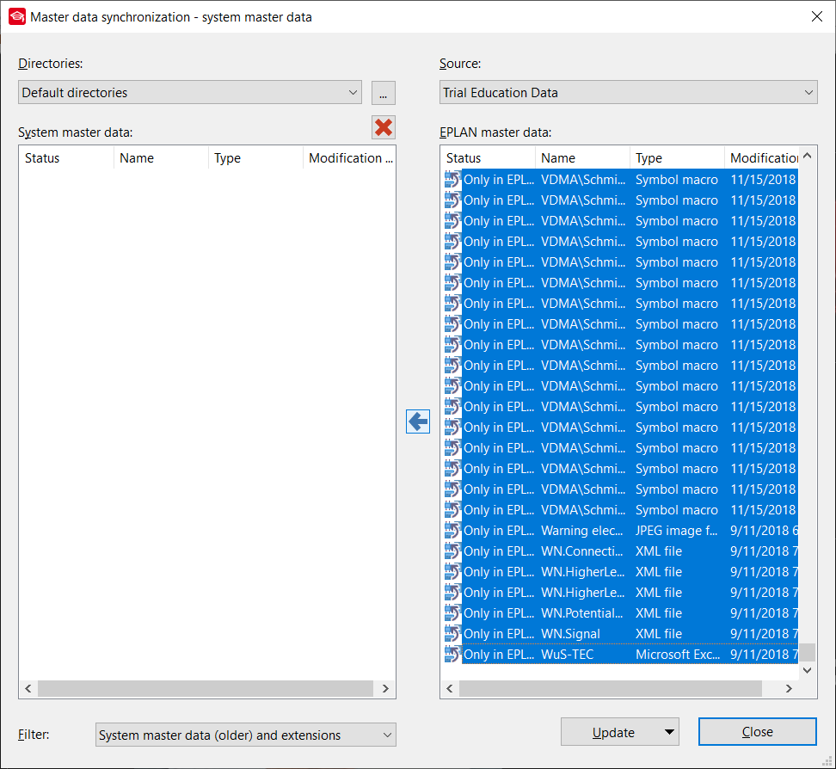Click the sync icon of the WuS-TEC row
This screenshot has width=836, height=769.
452,655
